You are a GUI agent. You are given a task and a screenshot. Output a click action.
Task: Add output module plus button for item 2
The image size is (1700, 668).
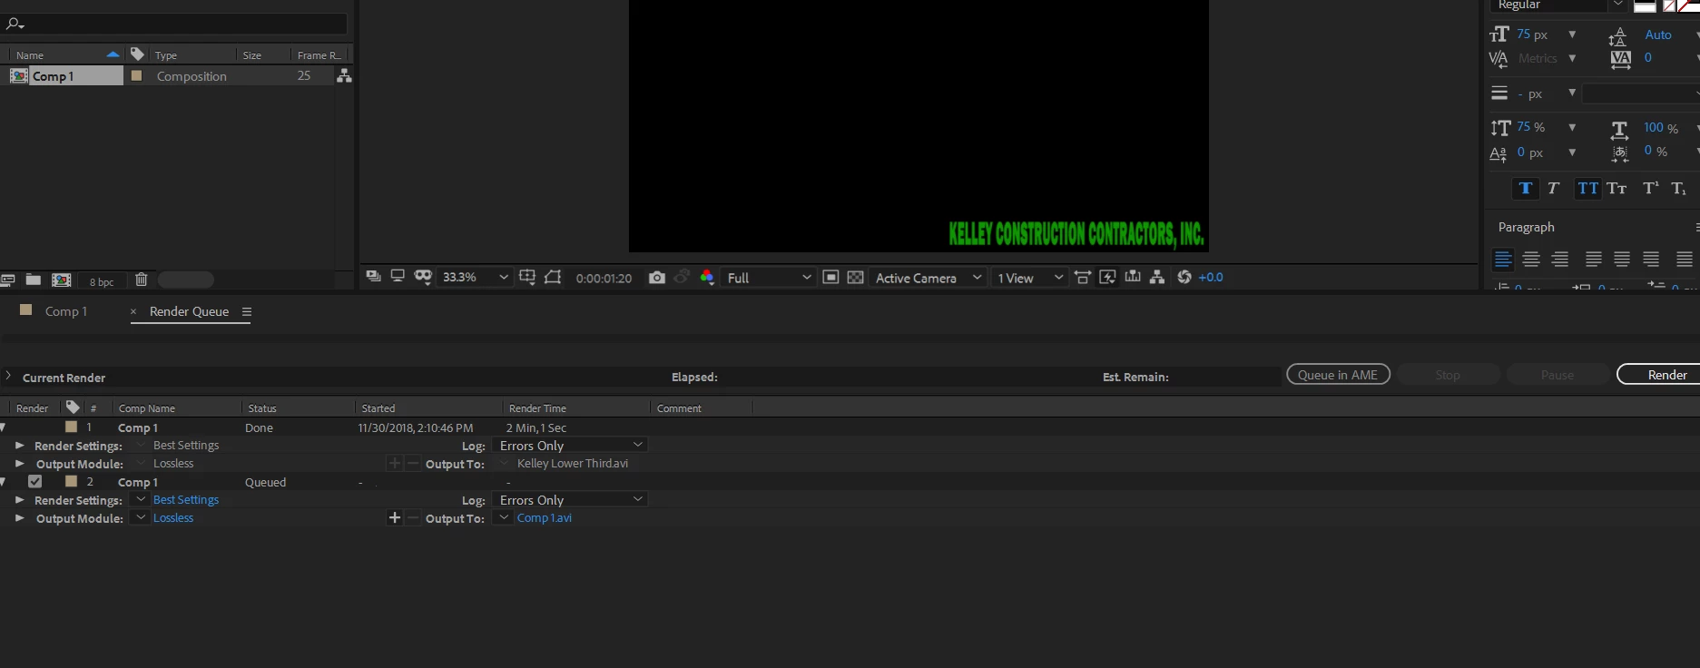pyautogui.click(x=394, y=518)
